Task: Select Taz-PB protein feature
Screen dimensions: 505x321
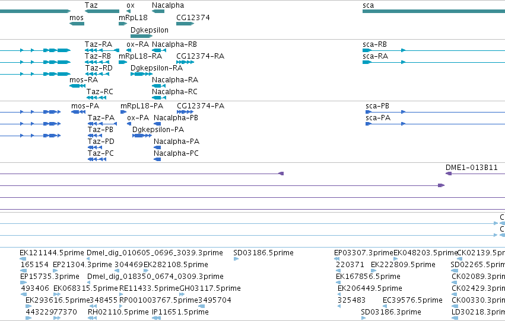Action: tap(95, 136)
